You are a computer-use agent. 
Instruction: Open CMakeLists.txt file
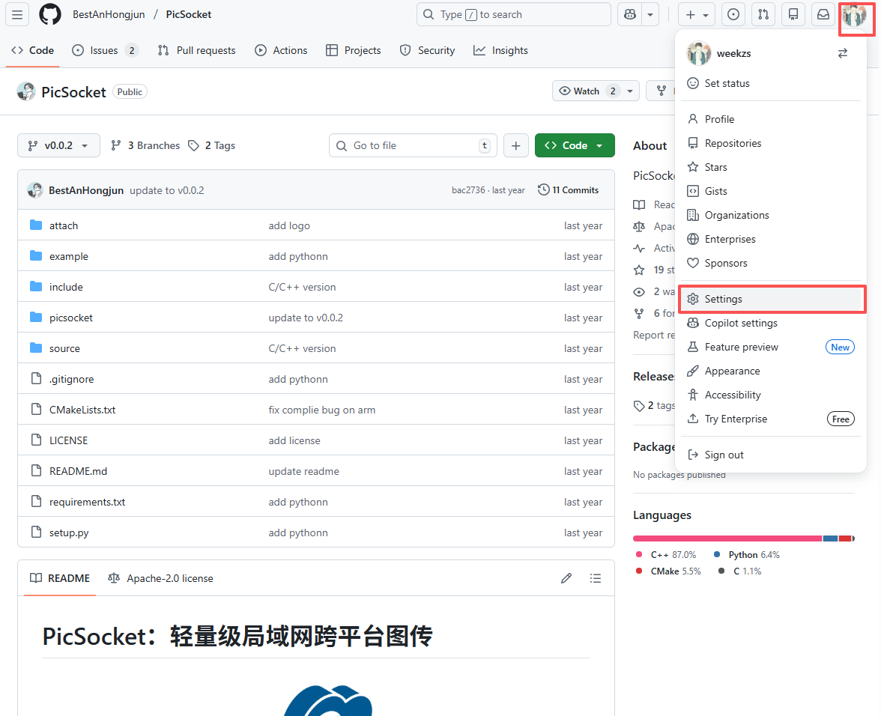click(82, 410)
